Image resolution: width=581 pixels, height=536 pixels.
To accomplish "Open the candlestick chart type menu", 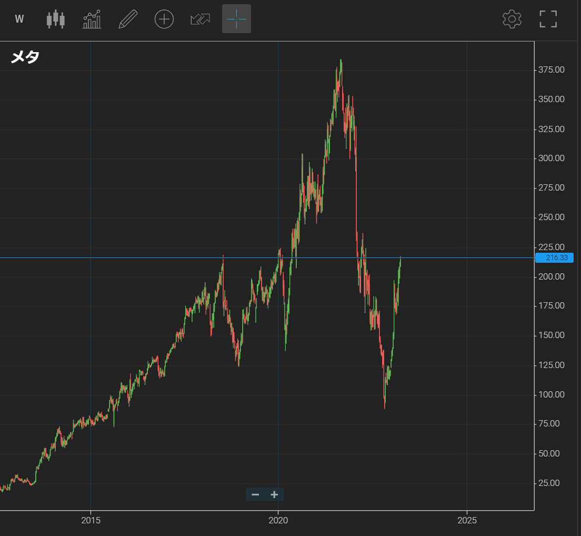I will [x=56, y=19].
